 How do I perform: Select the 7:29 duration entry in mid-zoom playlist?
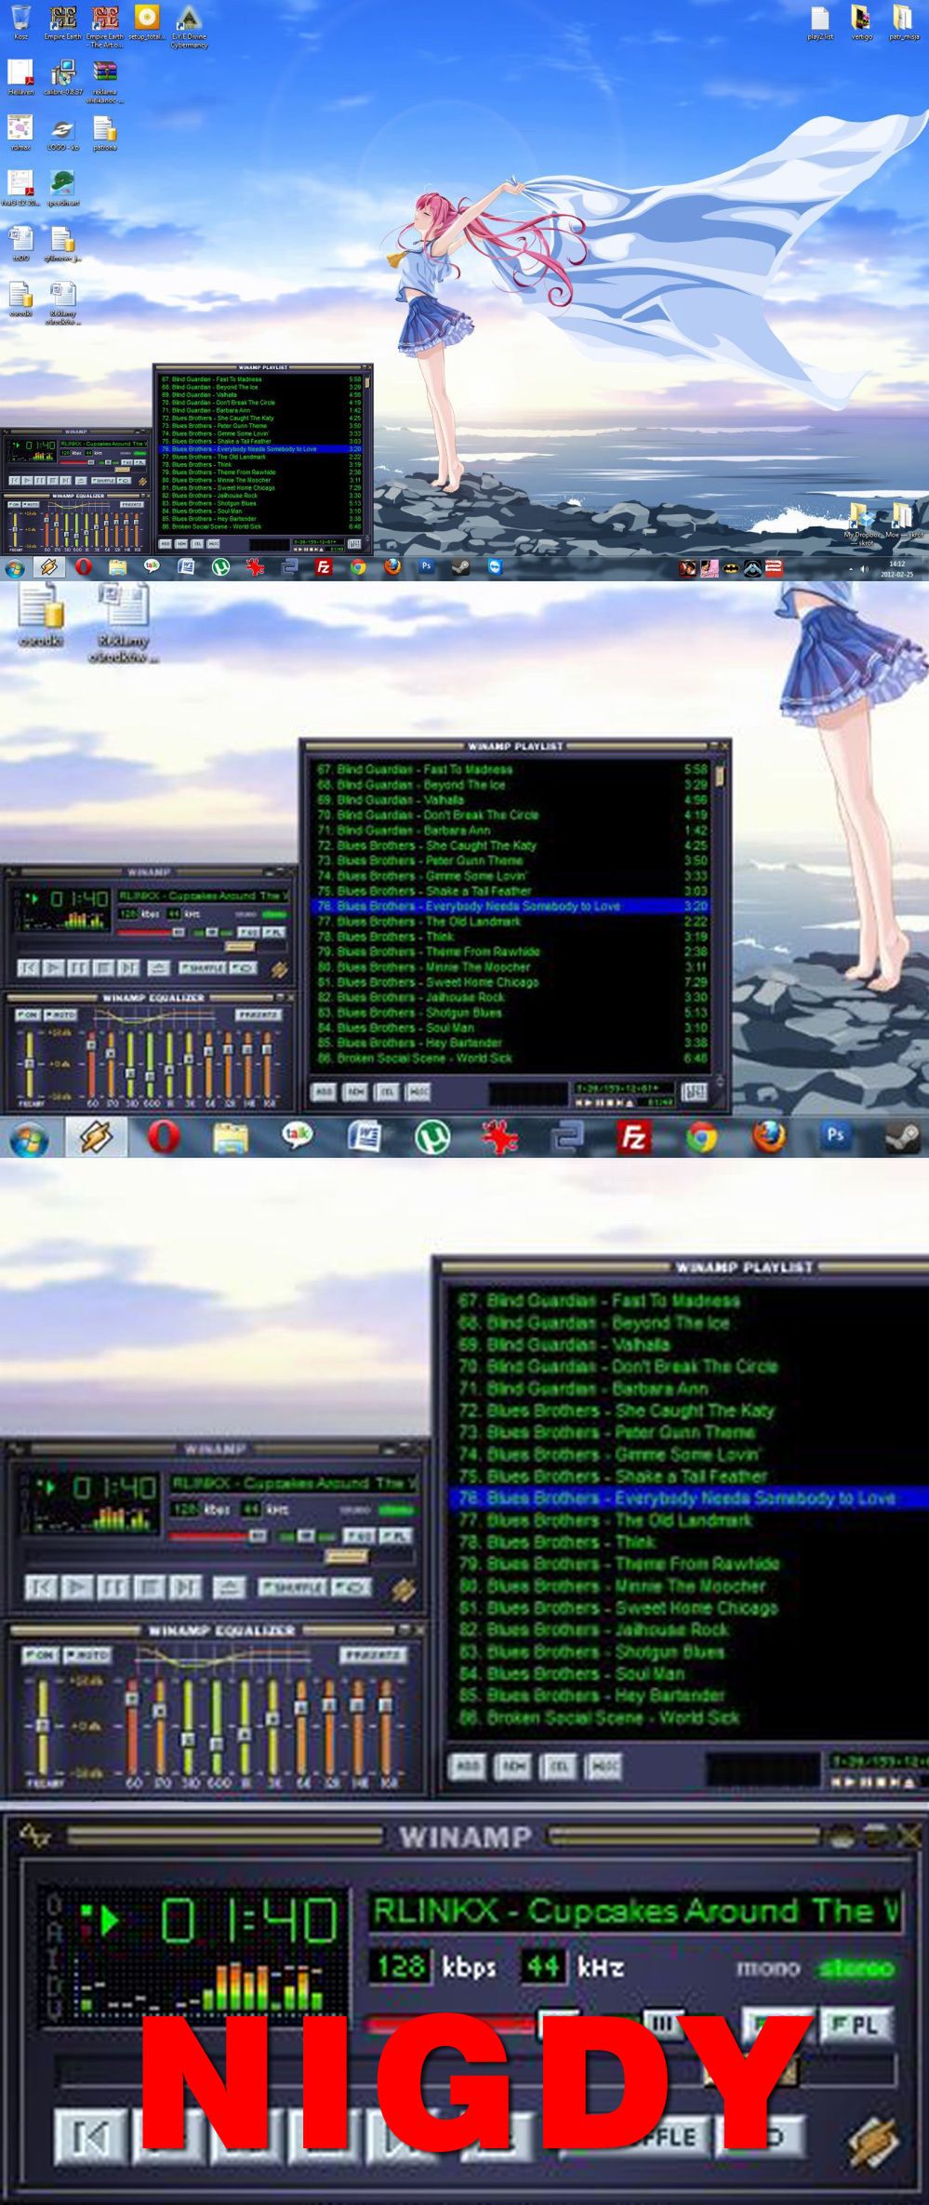(x=697, y=982)
